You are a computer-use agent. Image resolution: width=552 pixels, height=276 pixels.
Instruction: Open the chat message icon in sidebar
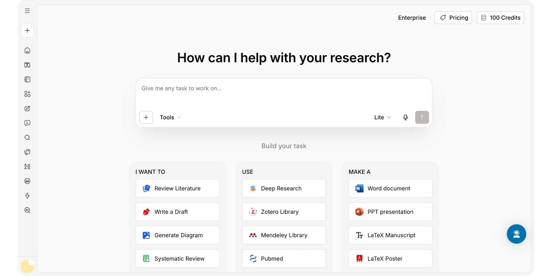(x=27, y=123)
